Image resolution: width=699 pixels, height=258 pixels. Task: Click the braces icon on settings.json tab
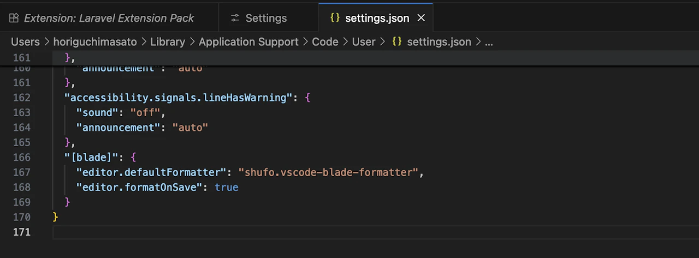pos(335,18)
